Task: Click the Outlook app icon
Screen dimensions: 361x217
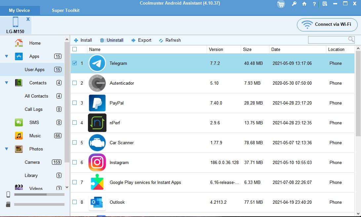Action: click(97, 202)
